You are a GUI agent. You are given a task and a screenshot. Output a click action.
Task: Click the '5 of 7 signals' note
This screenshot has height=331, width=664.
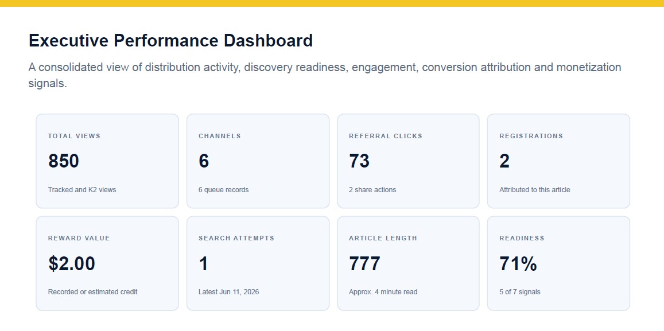point(519,291)
